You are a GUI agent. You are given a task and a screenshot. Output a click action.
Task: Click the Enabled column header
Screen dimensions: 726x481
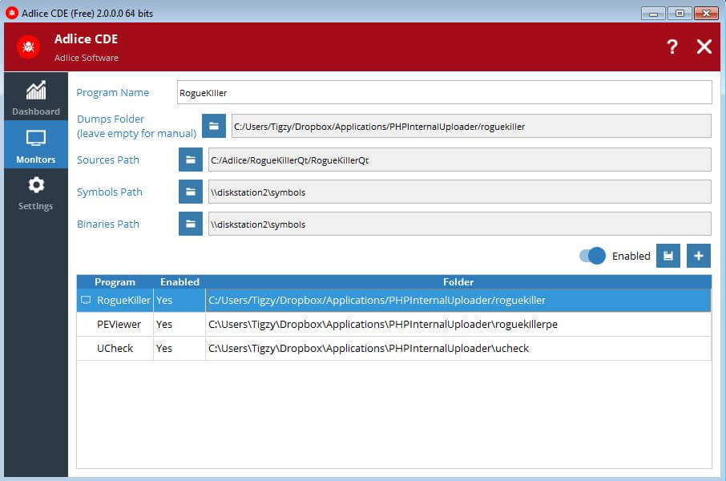point(179,282)
